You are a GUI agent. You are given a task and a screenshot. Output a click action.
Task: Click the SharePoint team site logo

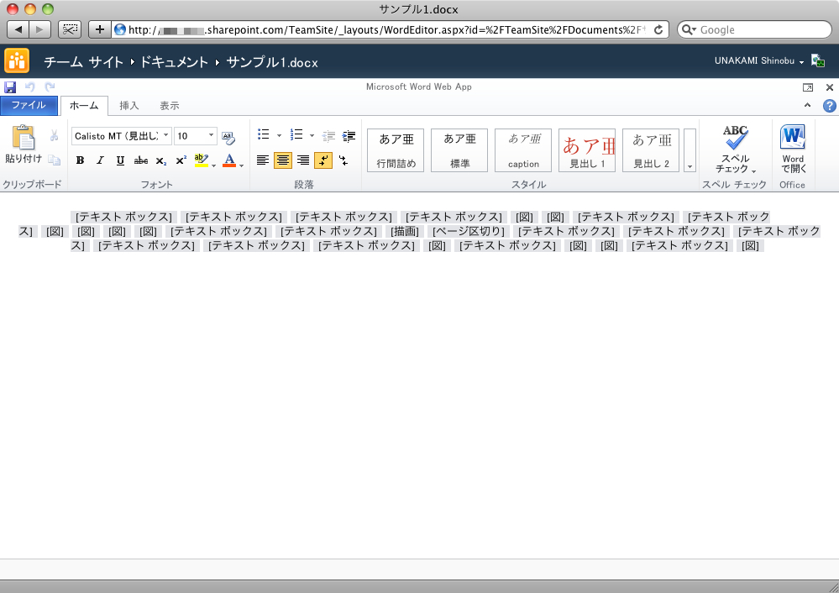17,60
